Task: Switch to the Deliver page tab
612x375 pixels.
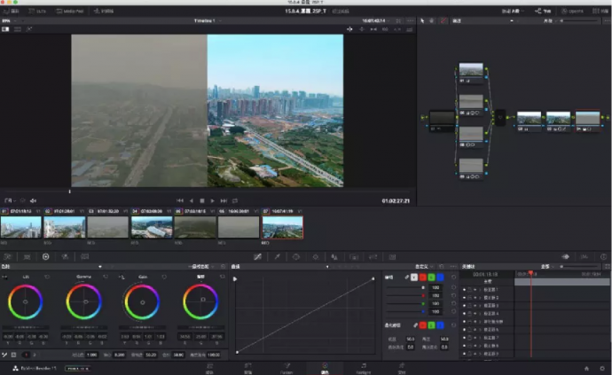Action: coord(402,369)
